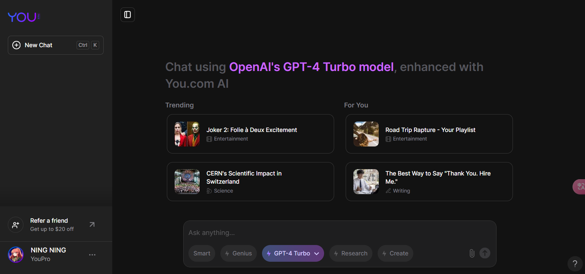585x274 pixels.
Task: Click the NING NING user name
Action: tap(48, 250)
